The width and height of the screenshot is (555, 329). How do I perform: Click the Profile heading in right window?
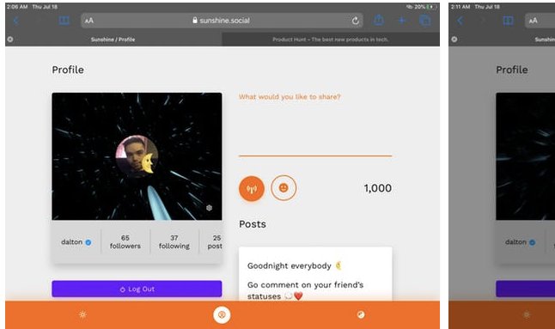click(x=512, y=70)
